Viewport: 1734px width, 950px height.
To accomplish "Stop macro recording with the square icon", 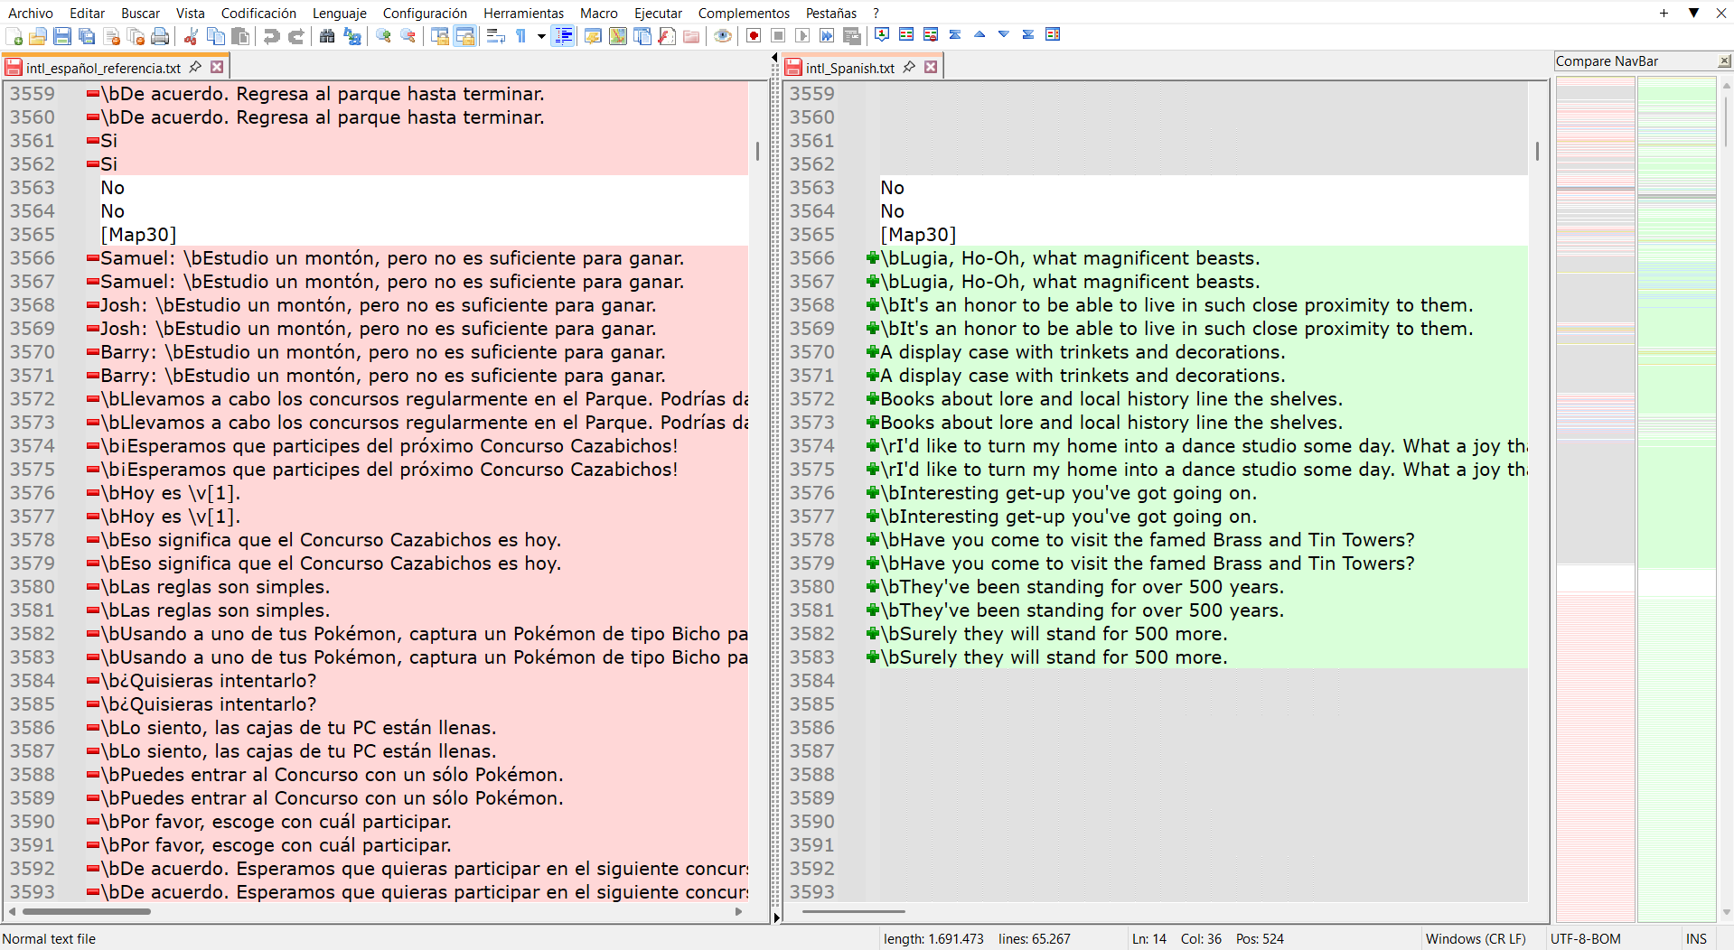I will [x=778, y=35].
